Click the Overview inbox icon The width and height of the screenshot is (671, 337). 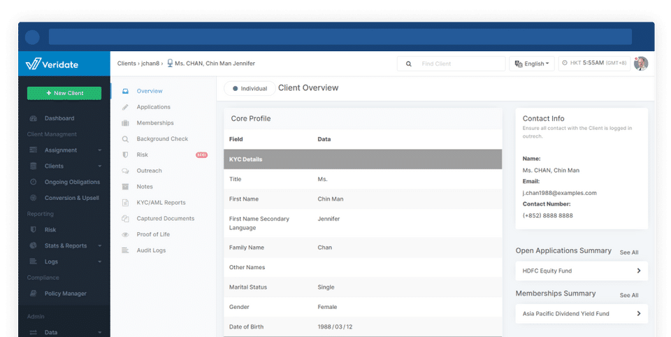click(x=125, y=91)
